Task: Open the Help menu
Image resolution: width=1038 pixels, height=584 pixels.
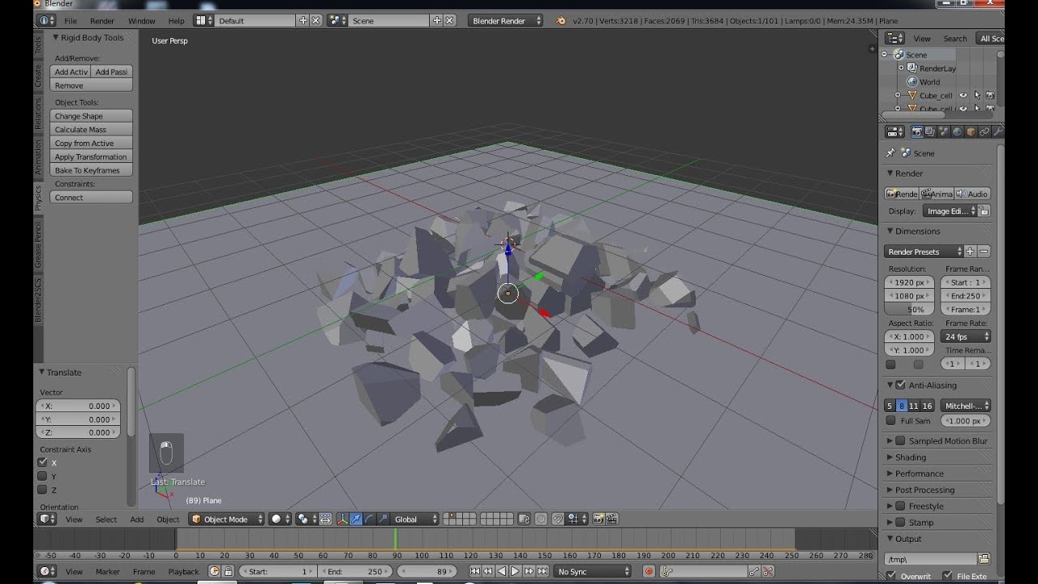Action: point(176,20)
